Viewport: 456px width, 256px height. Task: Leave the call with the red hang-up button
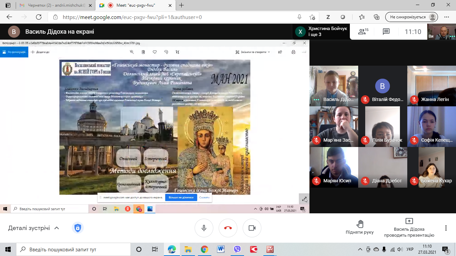(228, 228)
